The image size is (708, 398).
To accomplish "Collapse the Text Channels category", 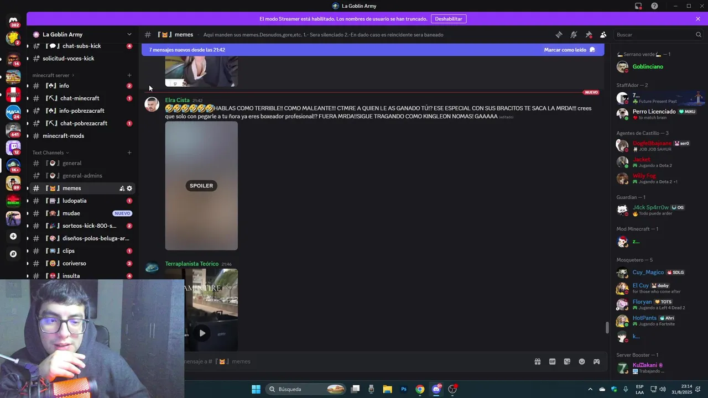I will (x=50, y=153).
